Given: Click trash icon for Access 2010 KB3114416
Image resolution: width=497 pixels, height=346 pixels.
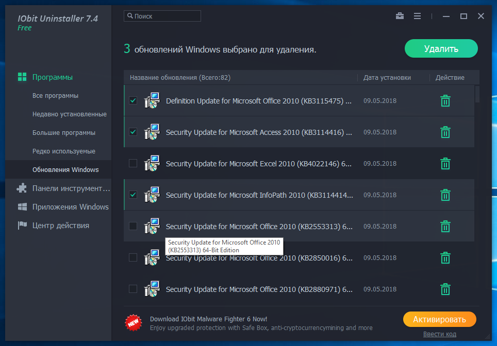Looking at the screenshot, I should tap(445, 132).
